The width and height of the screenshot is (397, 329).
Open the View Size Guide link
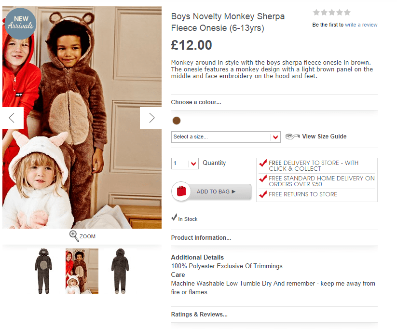[x=324, y=137]
